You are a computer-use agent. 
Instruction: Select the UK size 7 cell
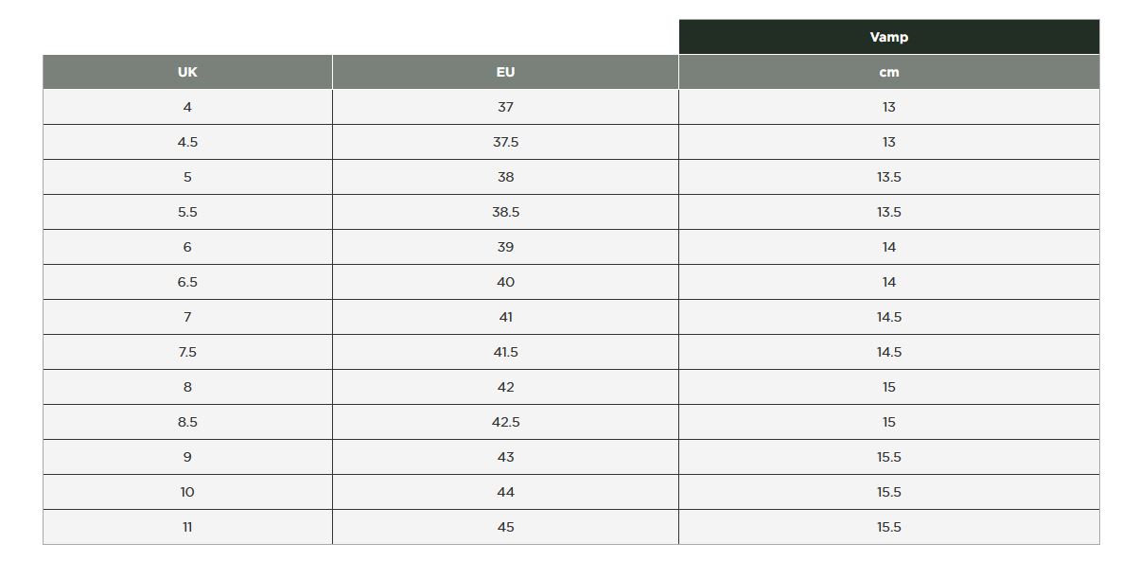pyautogui.click(x=187, y=317)
